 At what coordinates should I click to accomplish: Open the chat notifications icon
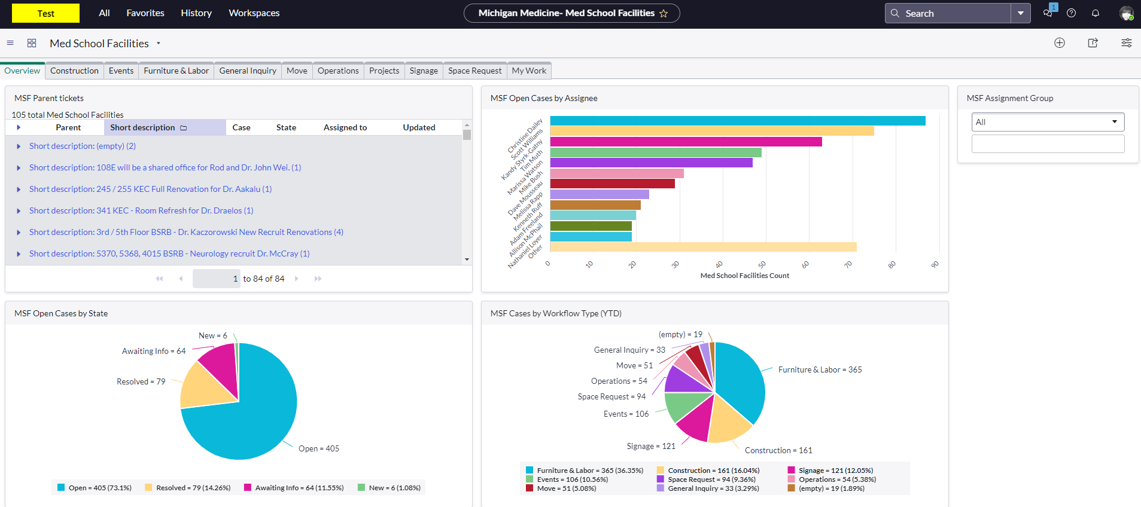[1048, 13]
